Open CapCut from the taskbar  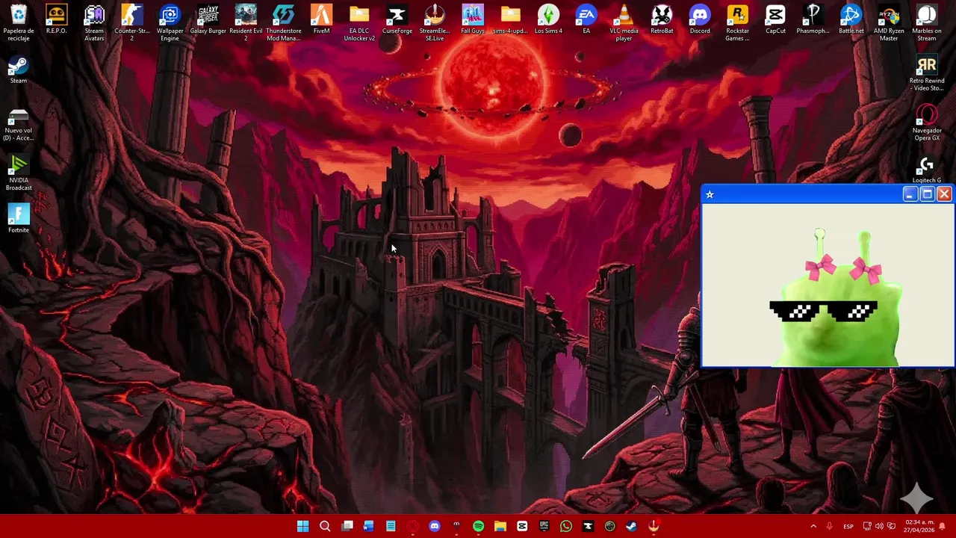522,527
